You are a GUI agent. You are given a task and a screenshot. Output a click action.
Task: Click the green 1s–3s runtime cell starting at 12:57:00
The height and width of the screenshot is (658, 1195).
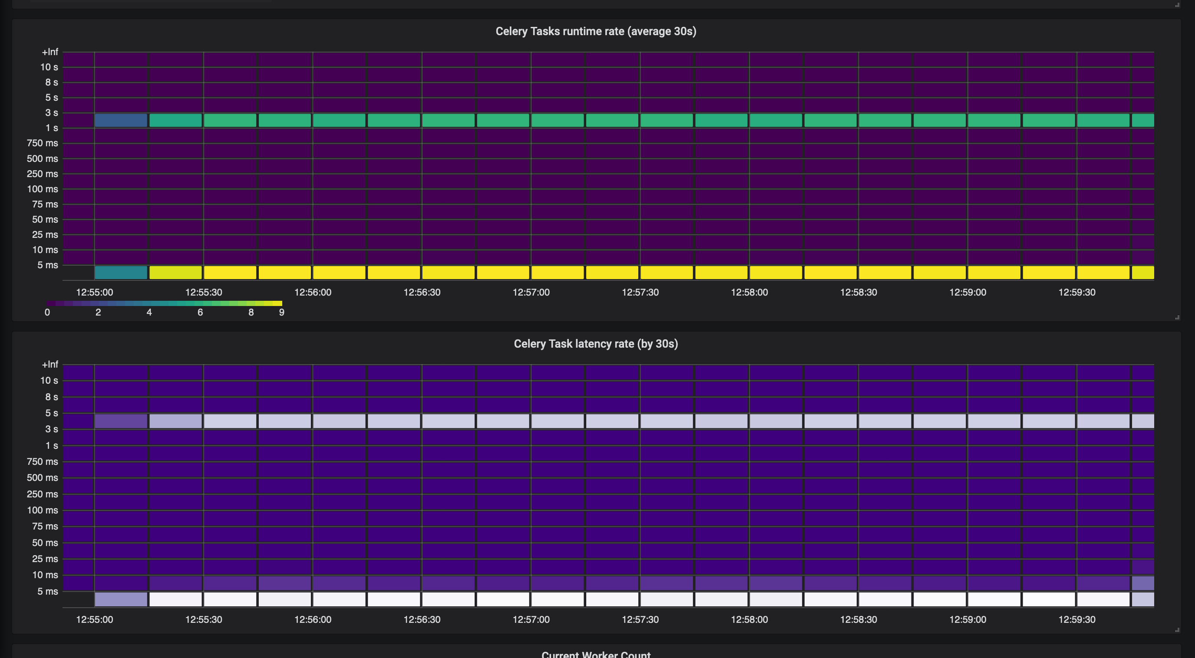[557, 121]
